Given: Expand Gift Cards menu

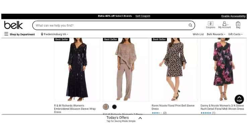Looking at the screenshot, I should point(235,34).
